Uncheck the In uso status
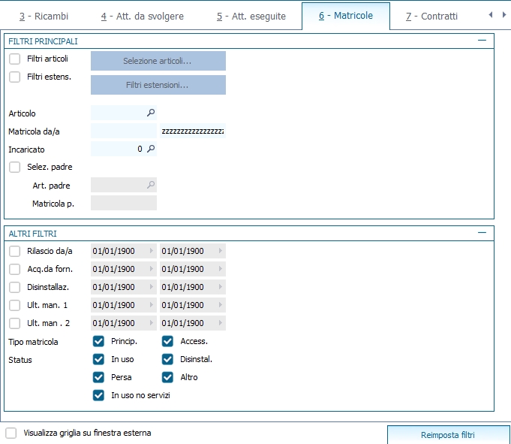The width and height of the screenshot is (511, 444). click(x=98, y=359)
